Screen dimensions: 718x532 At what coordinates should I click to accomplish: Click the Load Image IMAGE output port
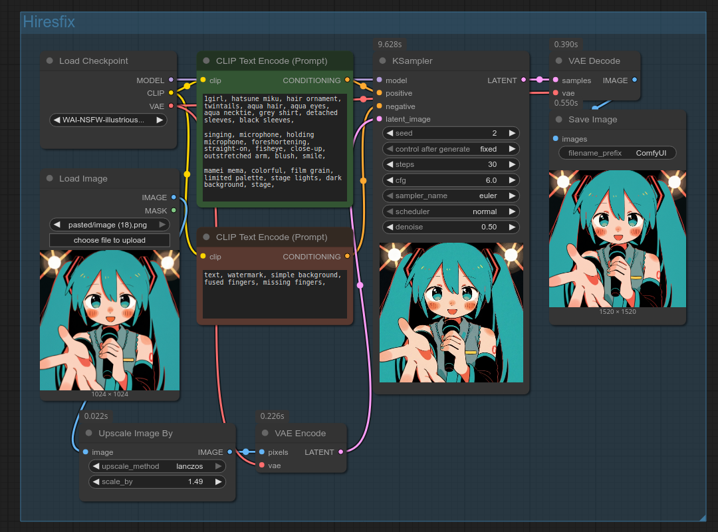point(174,197)
